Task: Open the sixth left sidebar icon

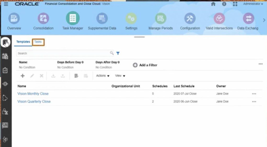Action: (x=5, y=112)
